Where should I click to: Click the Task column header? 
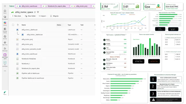[x=82, y=25]
